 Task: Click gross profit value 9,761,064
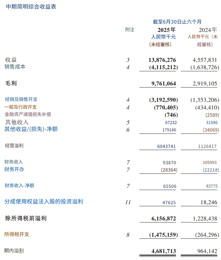click(x=164, y=83)
